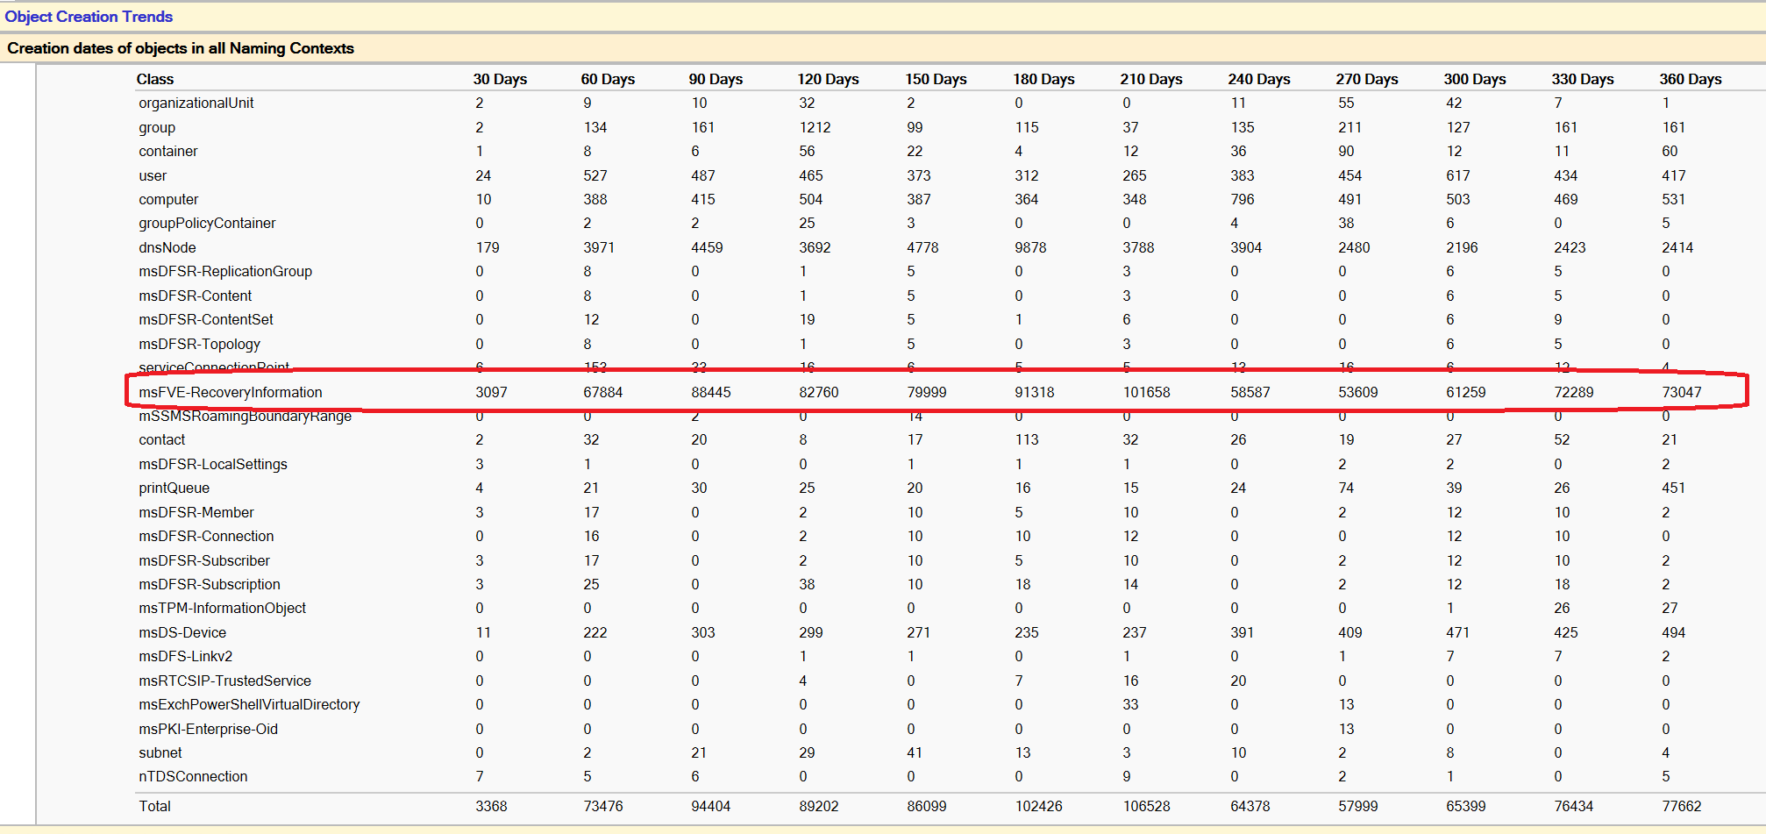Click the Creation dates section subtitle
Screen dimensions: 1766x834
[181, 48]
